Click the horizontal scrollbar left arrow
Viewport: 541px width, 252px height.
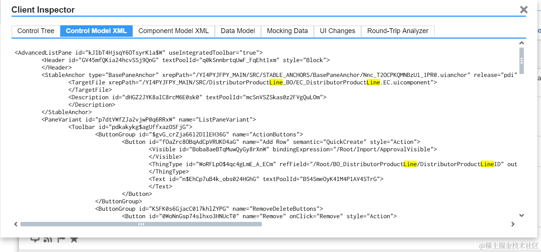click(x=16, y=224)
